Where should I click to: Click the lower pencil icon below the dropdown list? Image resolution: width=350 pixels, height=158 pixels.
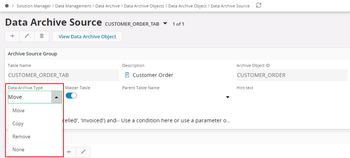[83, 152]
